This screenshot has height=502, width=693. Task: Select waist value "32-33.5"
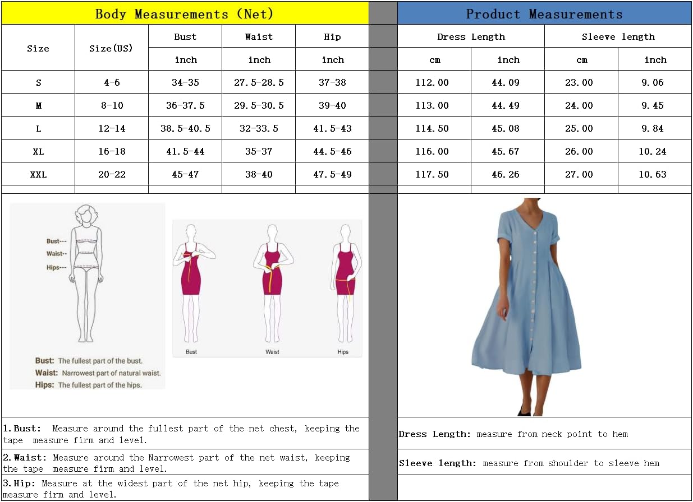pyautogui.click(x=259, y=128)
